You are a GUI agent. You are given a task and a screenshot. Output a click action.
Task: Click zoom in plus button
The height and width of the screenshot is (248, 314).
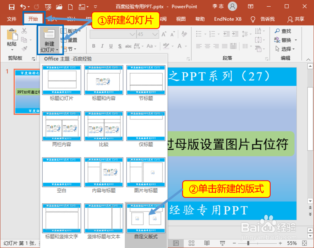(x=280, y=243)
